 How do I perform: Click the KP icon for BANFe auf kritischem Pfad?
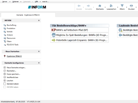[54, 30]
